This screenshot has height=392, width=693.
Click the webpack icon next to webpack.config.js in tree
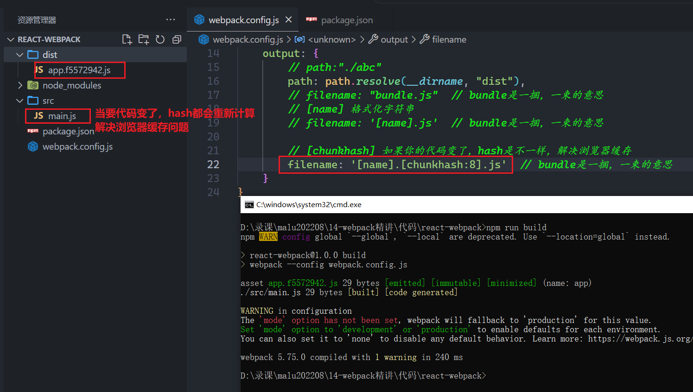pyautogui.click(x=33, y=146)
